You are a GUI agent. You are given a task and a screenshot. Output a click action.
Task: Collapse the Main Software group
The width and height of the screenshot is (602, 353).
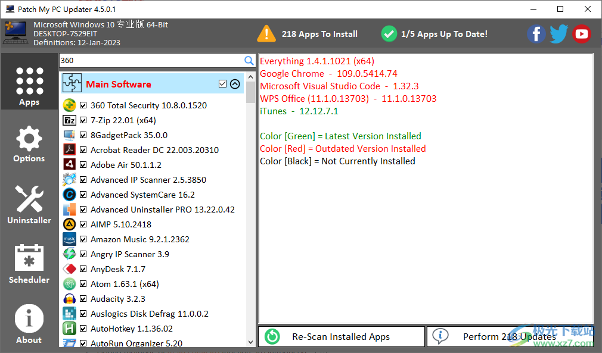point(234,83)
